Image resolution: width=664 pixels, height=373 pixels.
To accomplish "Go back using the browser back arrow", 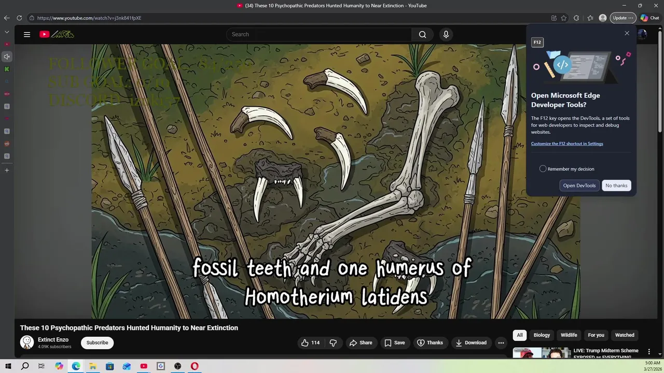I will click(x=7, y=18).
